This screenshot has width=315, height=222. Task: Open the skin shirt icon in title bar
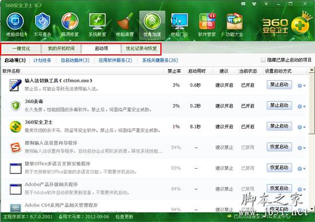[x=254, y=3]
